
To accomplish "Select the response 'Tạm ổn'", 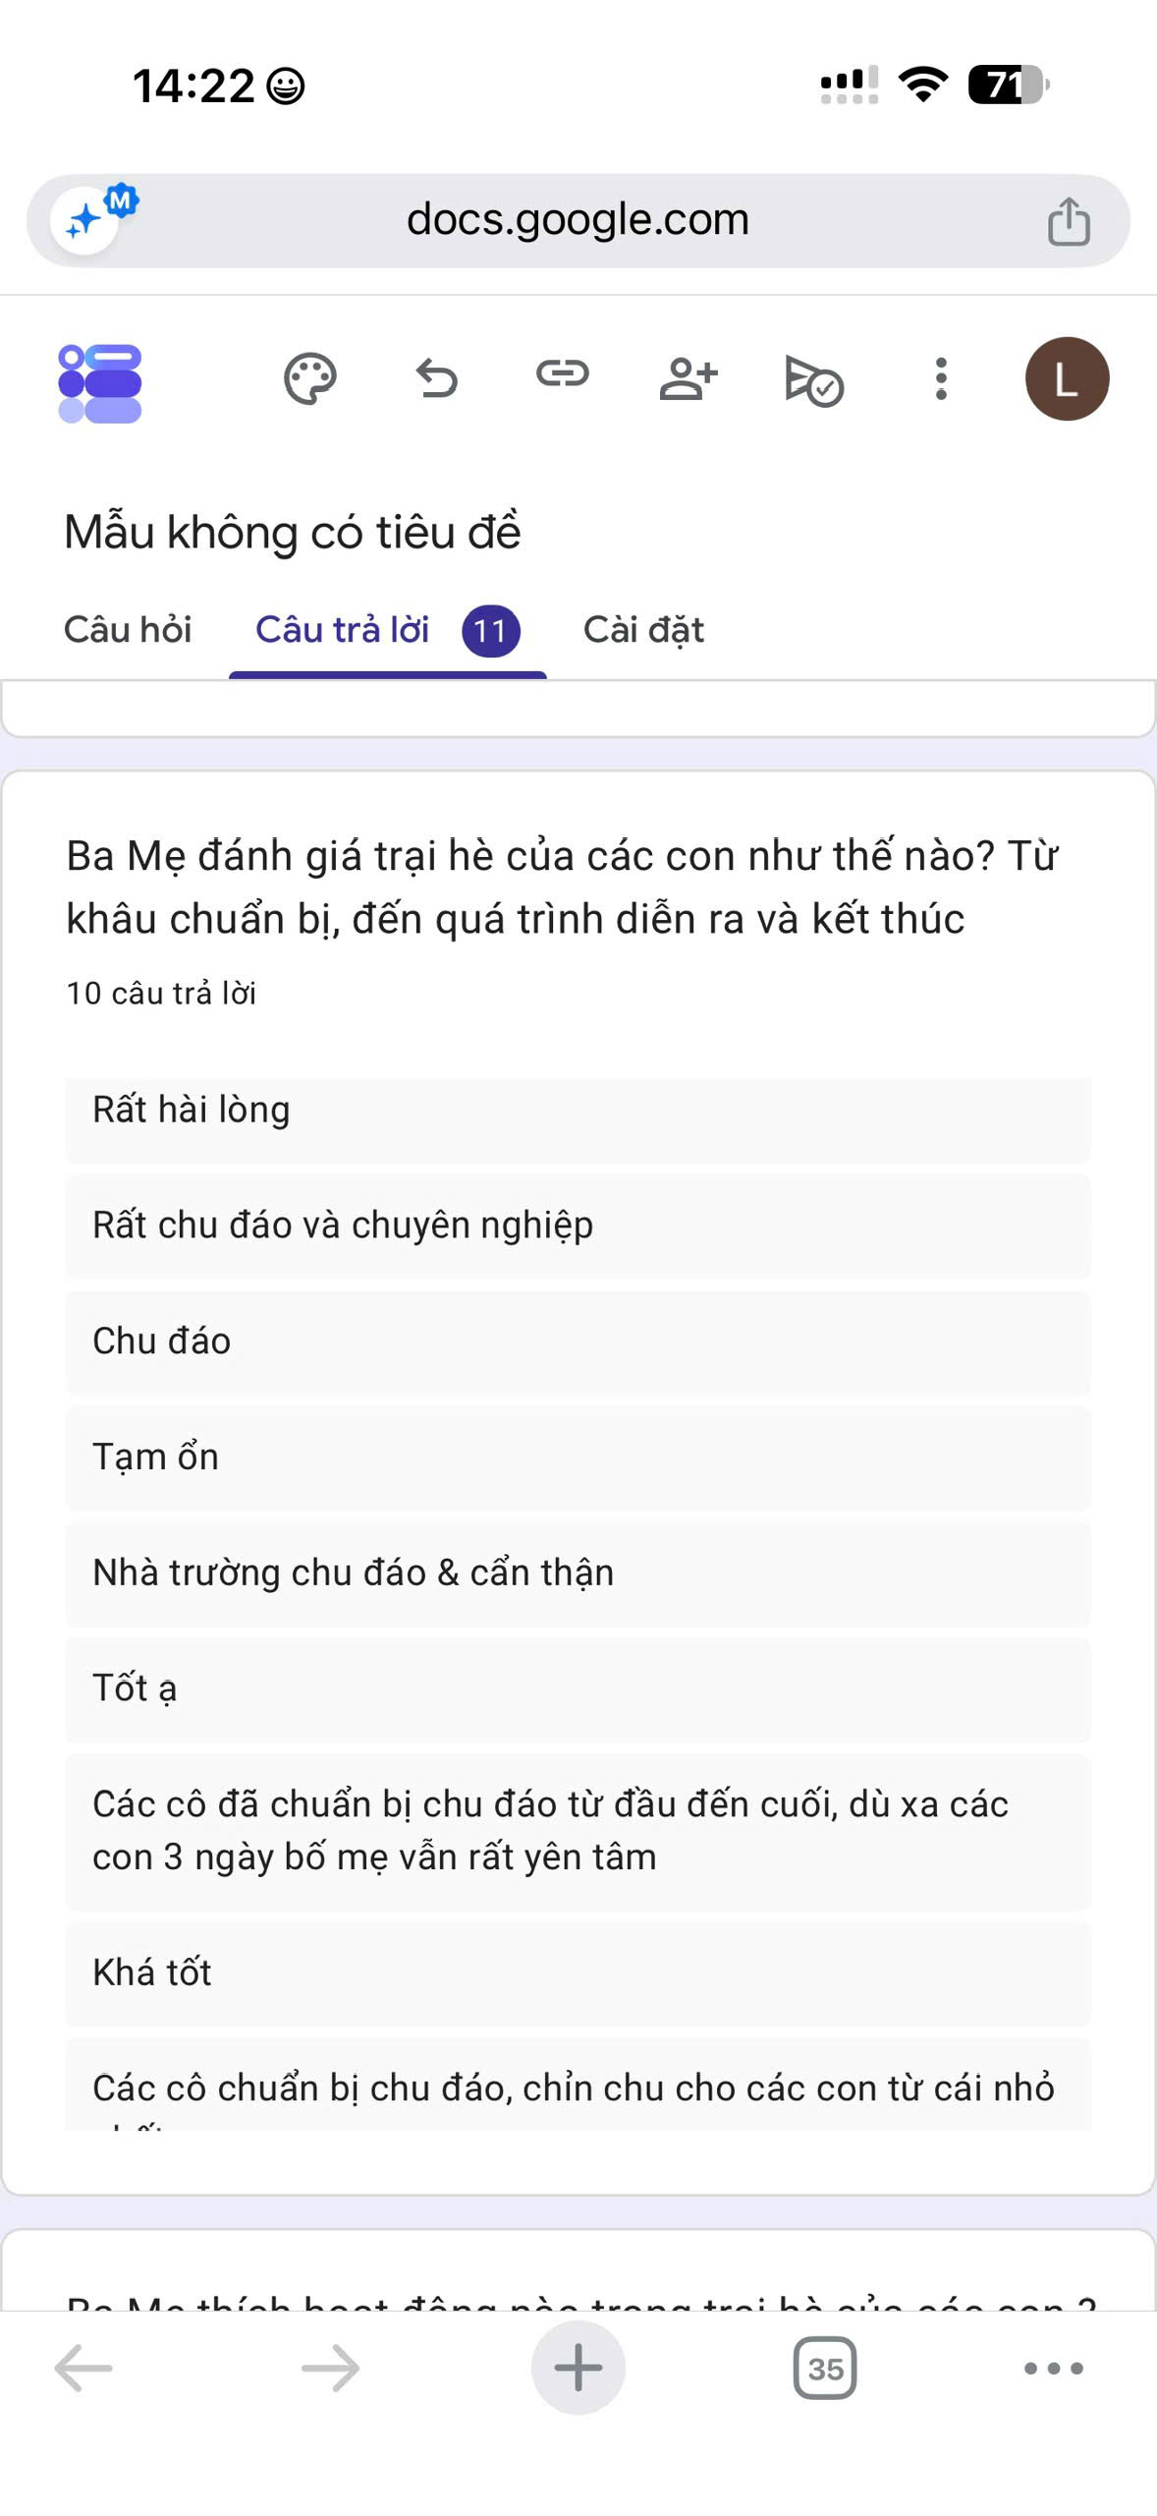I will (x=578, y=1458).
